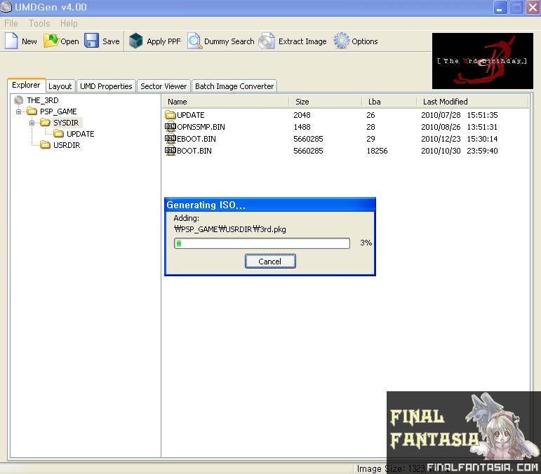
Task: Switch to the Layout tab
Action: (x=60, y=86)
